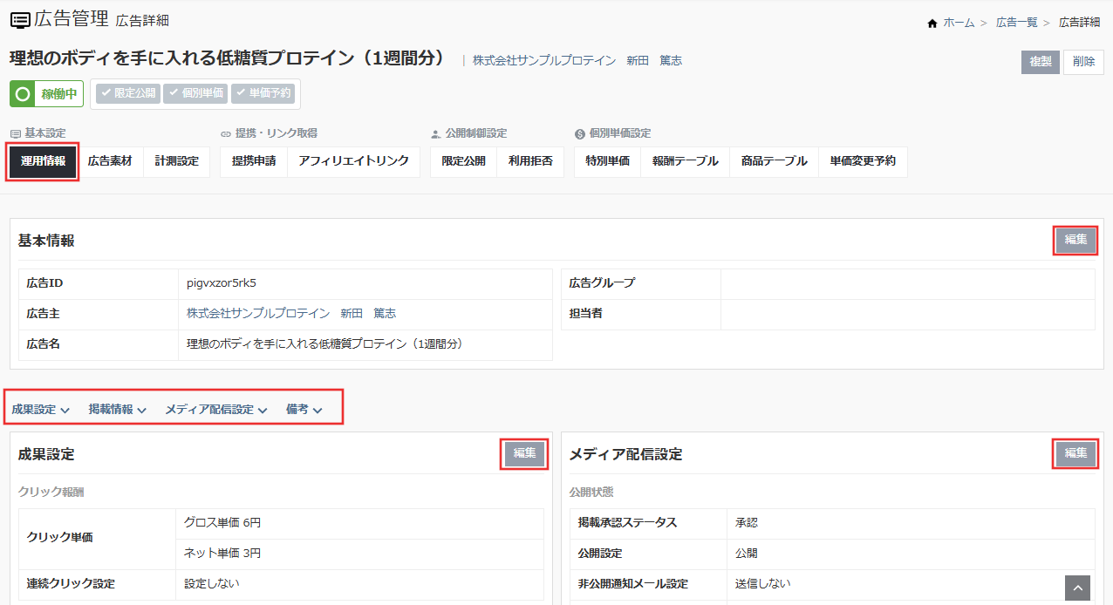This screenshot has height=605, width=1113.
Task: Switch to the 特別単価 tab
Action: (x=608, y=161)
